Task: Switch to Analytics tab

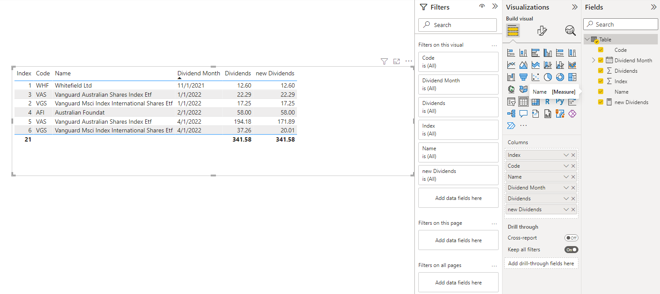Action: click(x=570, y=30)
